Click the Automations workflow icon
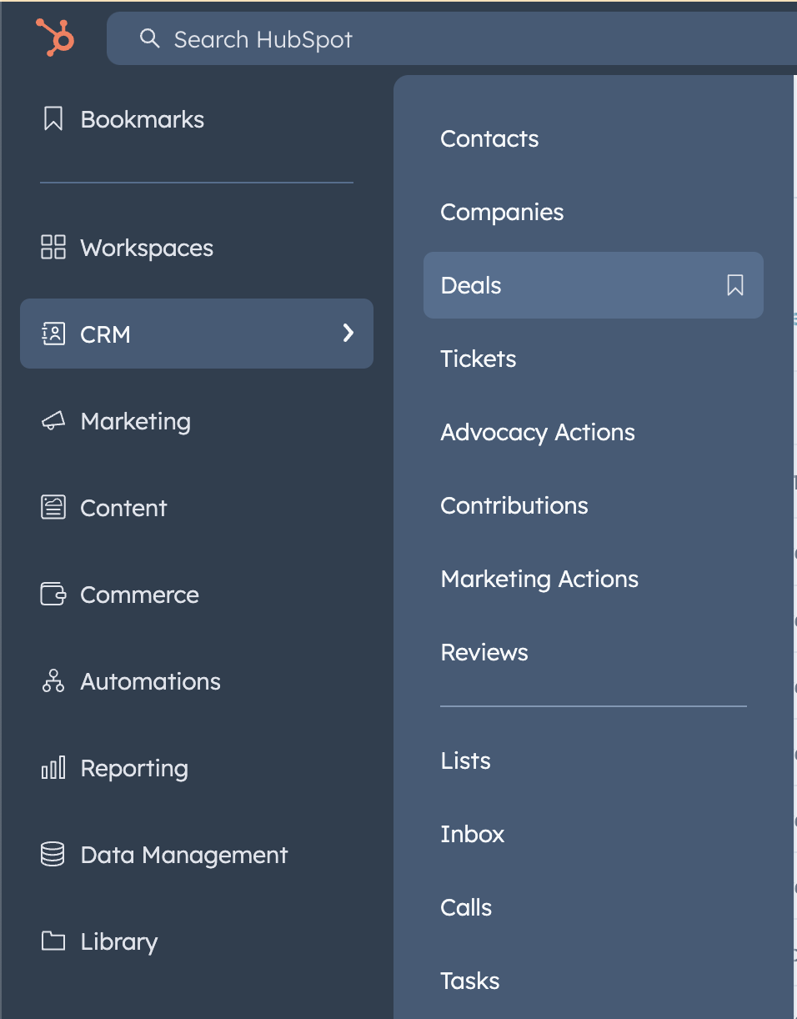This screenshot has width=797, height=1019. click(x=53, y=681)
